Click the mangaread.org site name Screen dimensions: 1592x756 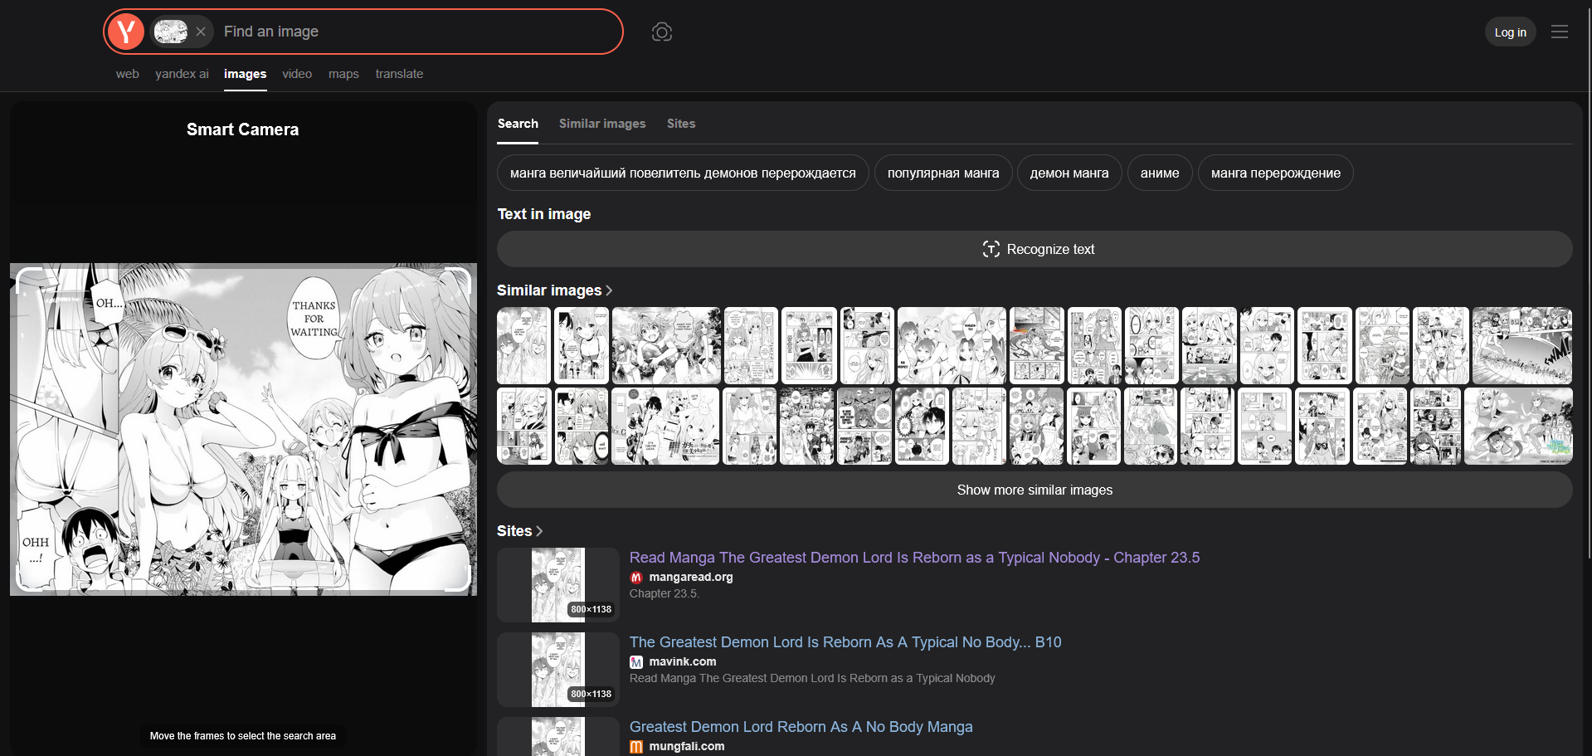pos(691,577)
